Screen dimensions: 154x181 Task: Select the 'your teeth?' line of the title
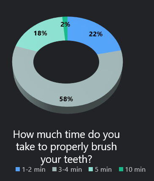click(x=66, y=159)
